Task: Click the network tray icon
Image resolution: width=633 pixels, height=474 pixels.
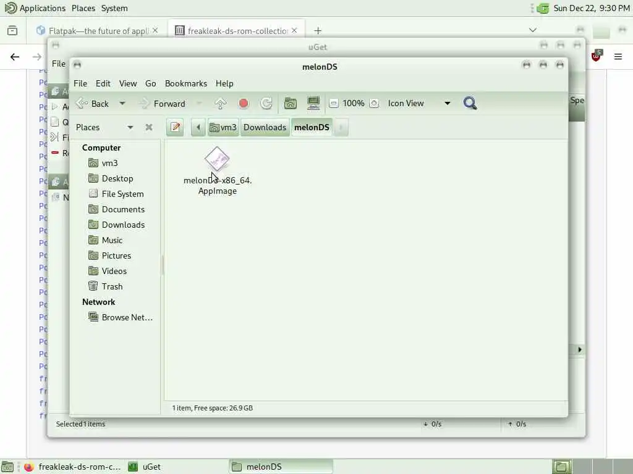Action: [x=543, y=9]
